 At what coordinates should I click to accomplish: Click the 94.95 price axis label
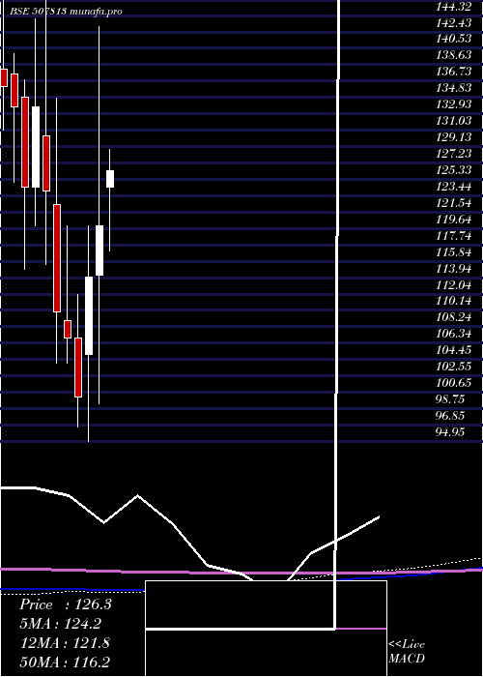(450, 432)
